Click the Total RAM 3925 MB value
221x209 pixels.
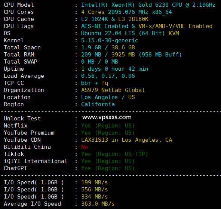click(123, 55)
